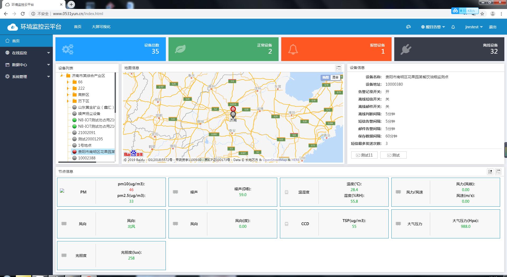
Task: Switch map to 地图 standard view
Action: 325,77
